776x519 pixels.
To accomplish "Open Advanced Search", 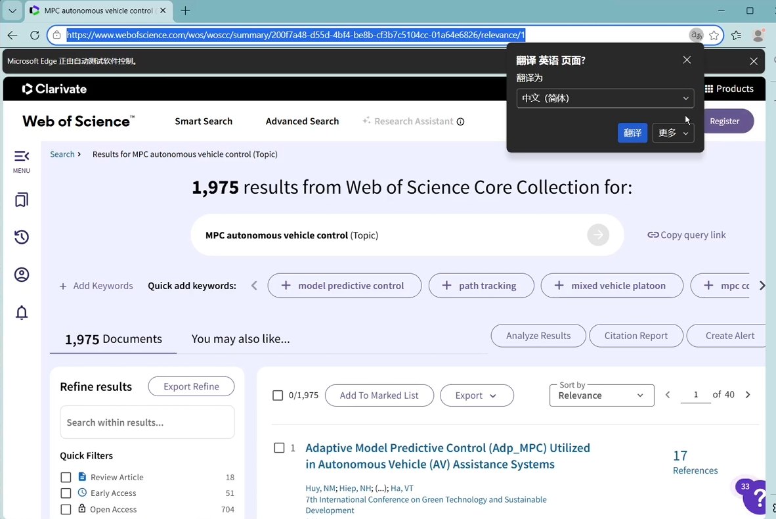I will [302, 122].
